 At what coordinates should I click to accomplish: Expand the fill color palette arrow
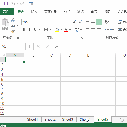click(61, 30)
